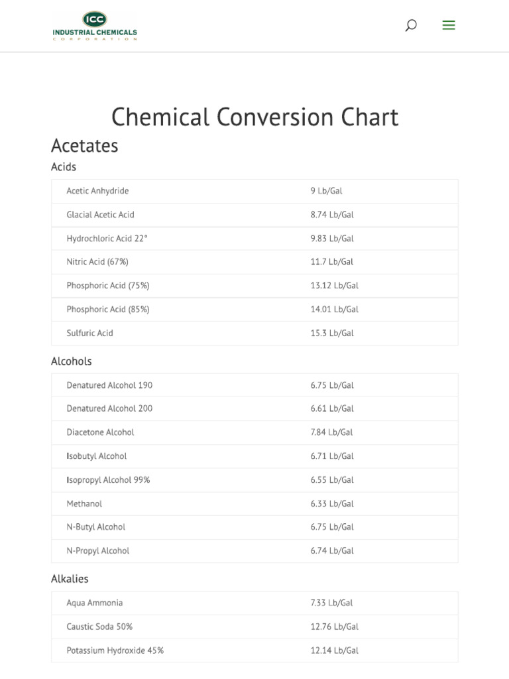The height and width of the screenshot is (679, 509).
Task: Click Hydrochloric Acid 22° row
Action: pos(107,239)
